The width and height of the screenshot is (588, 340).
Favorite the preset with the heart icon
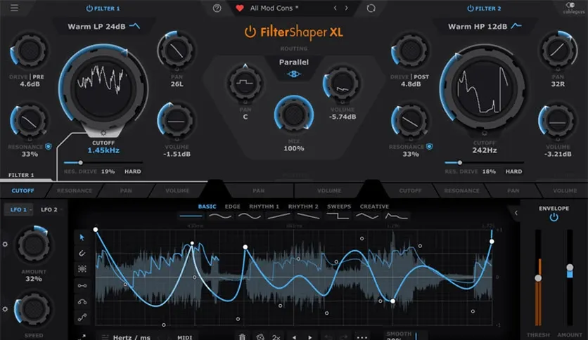[240, 8]
